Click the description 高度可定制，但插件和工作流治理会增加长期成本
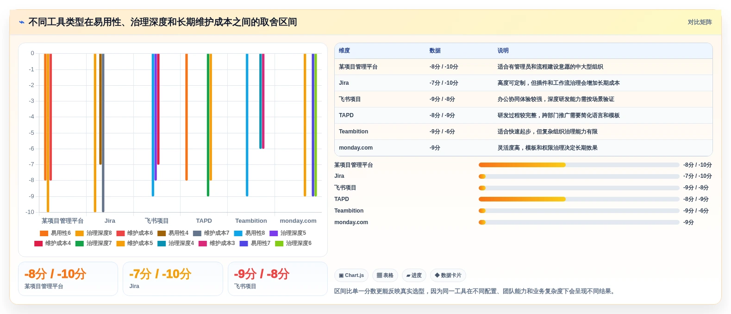The width and height of the screenshot is (731, 314). (559, 83)
